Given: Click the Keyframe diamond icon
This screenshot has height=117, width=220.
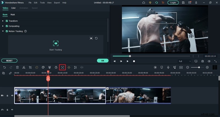Looking at the screenshot, I should (x=69, y=67).
